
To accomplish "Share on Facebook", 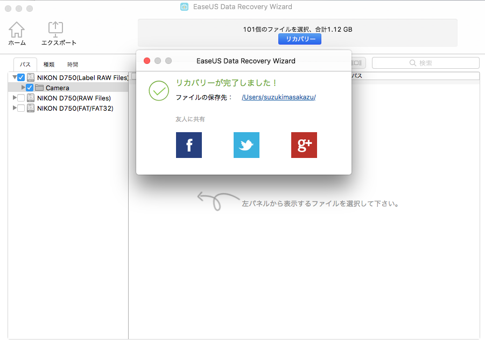I will pyautogui.click(x=189, y=145).
